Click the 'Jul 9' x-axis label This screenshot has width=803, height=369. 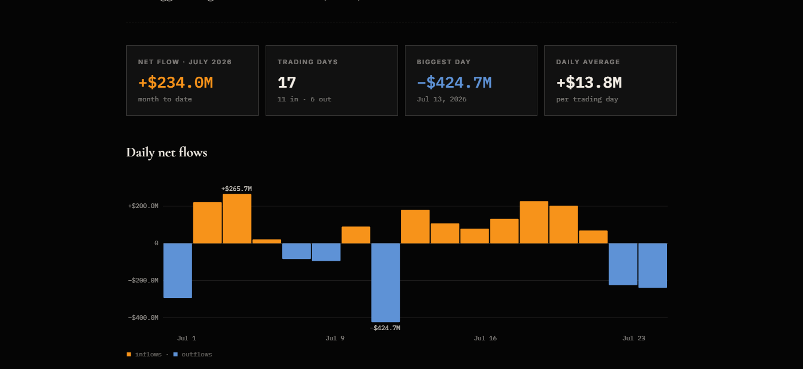pos(335,338)
